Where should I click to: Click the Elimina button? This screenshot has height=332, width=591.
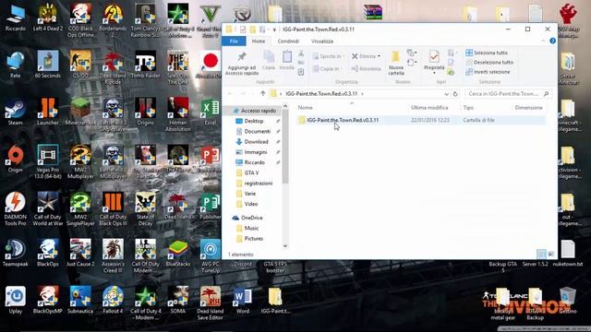point(366,56)
